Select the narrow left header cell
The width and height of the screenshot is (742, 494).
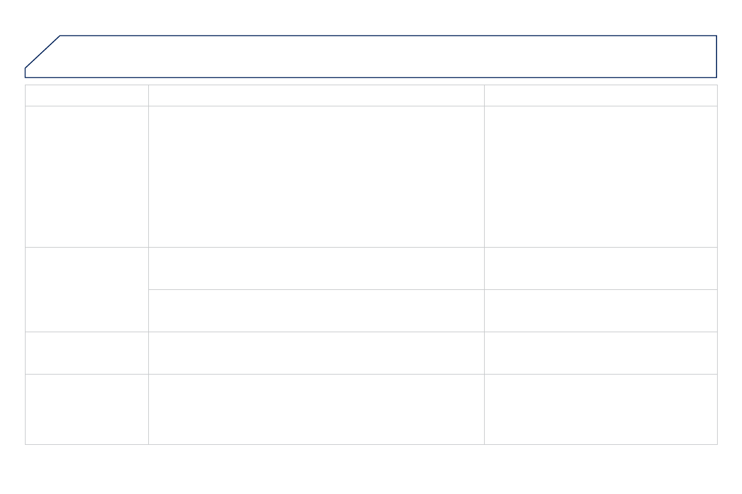pos(87,96)
